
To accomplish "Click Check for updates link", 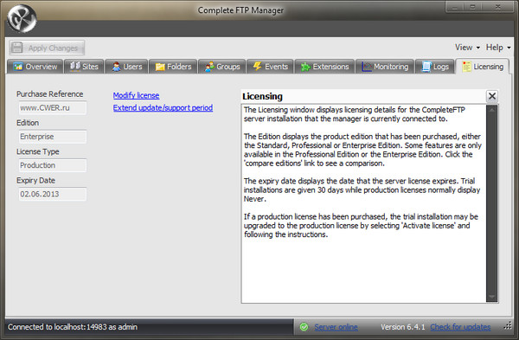I will 460,327.
